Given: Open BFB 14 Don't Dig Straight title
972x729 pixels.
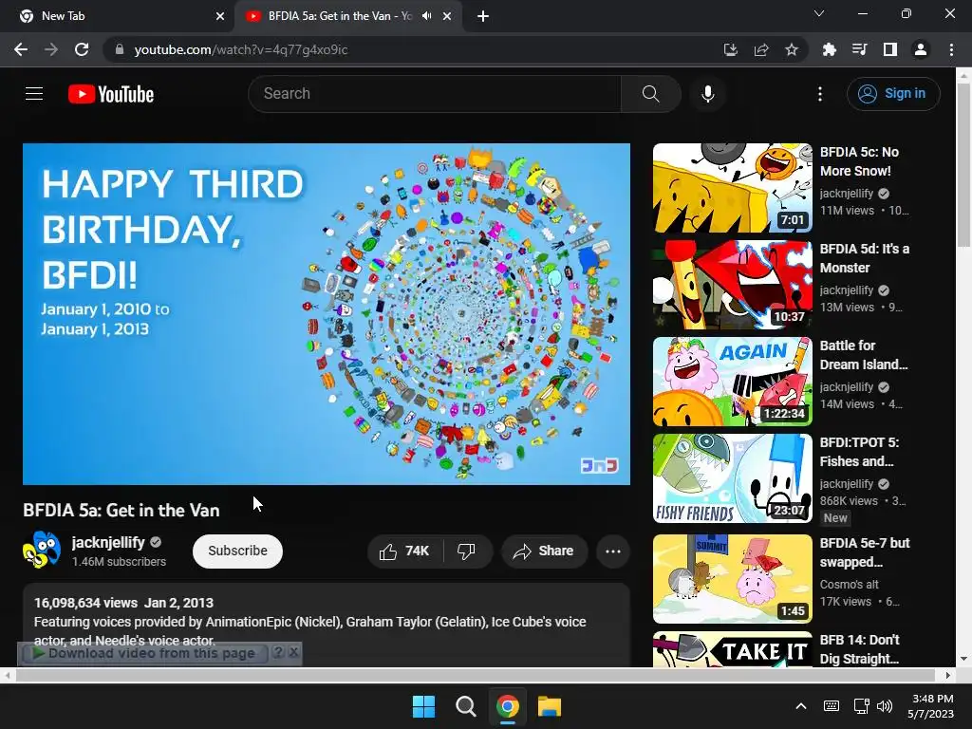Looking at the screenshot, I should click(859, 649).
